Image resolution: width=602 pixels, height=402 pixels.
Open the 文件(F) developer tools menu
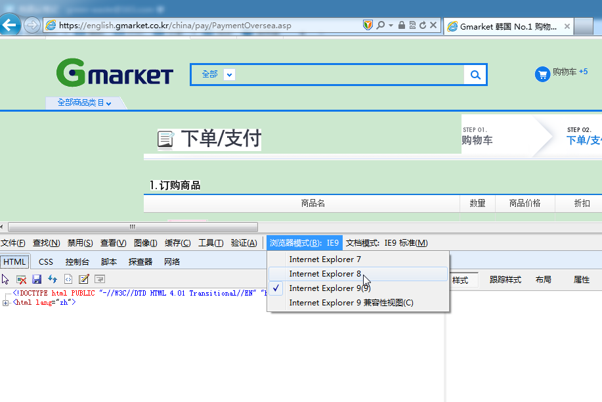click(x=12, y=243)
